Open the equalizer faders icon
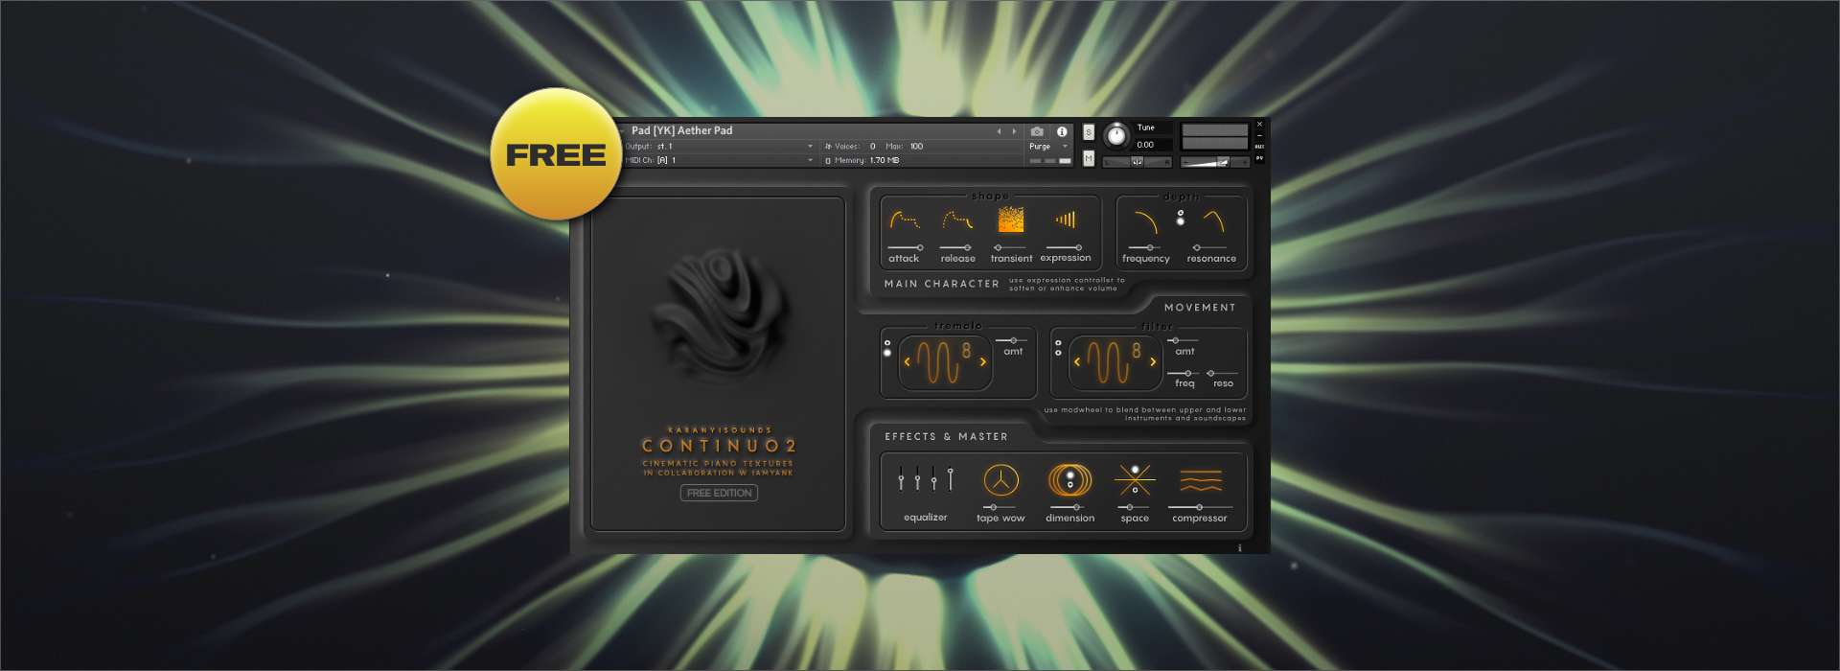This screenshot has height=671, width=1840. pos(925,478)
